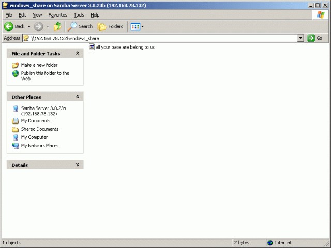Image resolution: width=331 pixels, height=248 pixels.
Task: Toggle the Folders pane button
Action: [x=110, y=26]
